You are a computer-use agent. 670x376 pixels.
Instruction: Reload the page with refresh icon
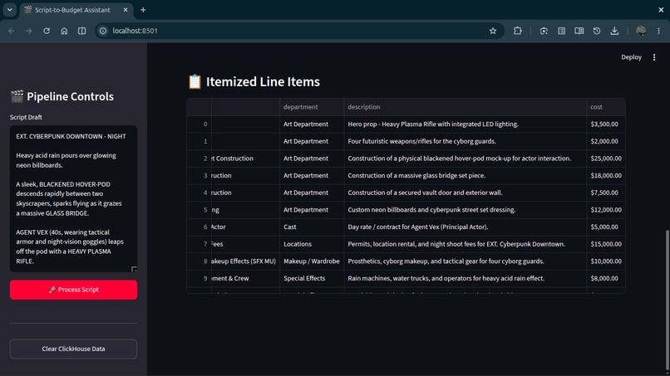pyautogui.click(x=47, y=31)
